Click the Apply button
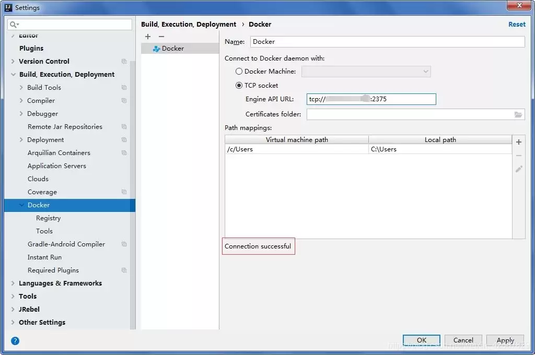Viewport: 535px width, 355px height. pyautogui.click(x=505, y=340)
